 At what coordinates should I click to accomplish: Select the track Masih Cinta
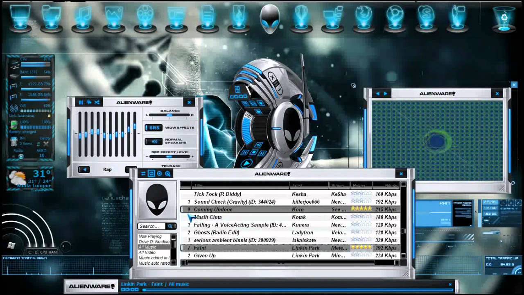290,217
